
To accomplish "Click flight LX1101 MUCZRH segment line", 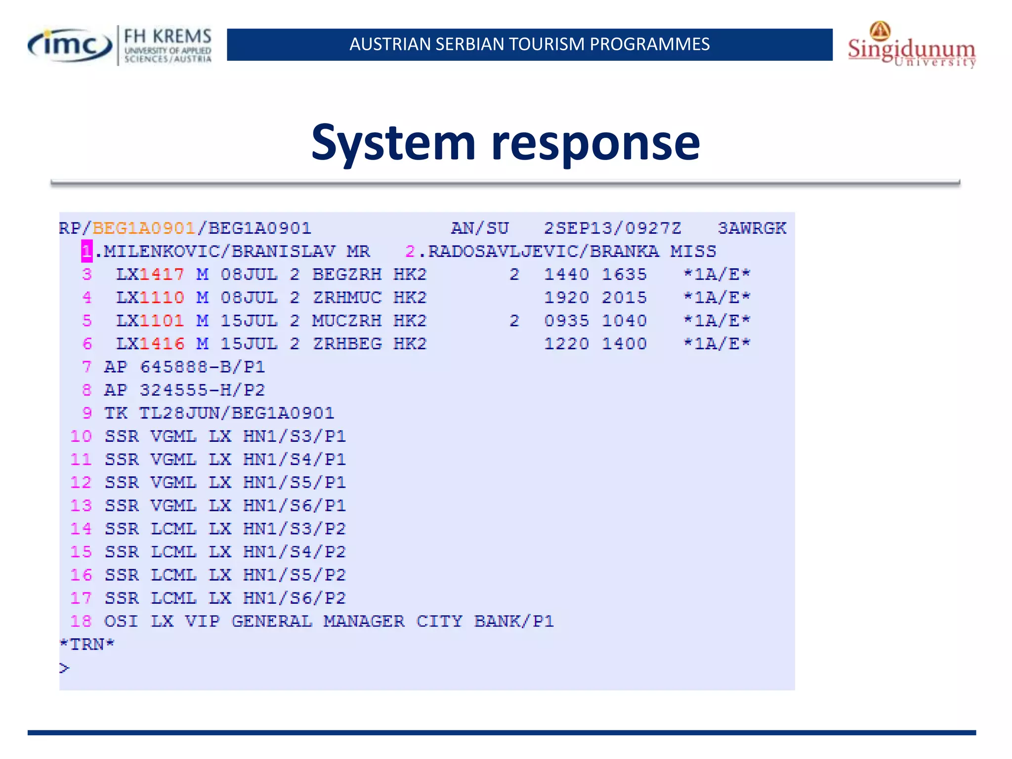I will pyautogui.click(x=416, y=321).
